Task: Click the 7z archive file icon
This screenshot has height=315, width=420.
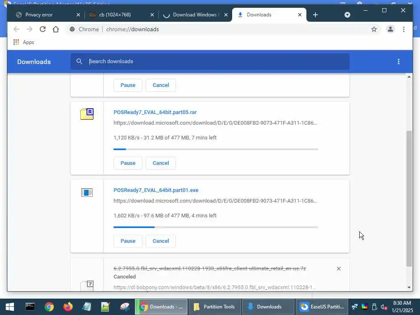Action: click(87, 285)
